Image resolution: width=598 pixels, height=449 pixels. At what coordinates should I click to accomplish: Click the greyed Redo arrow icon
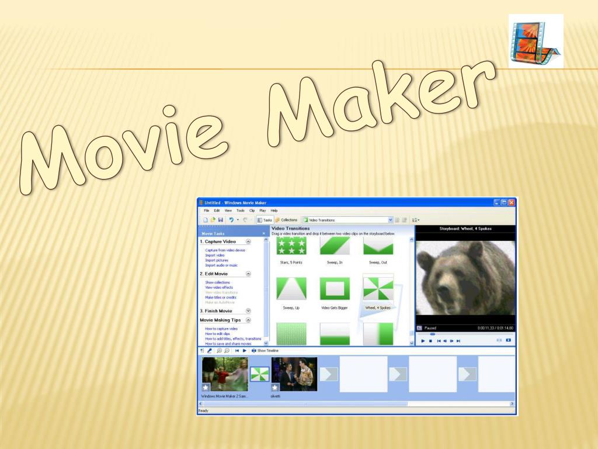pyautogui.click(x=246, y=220)
